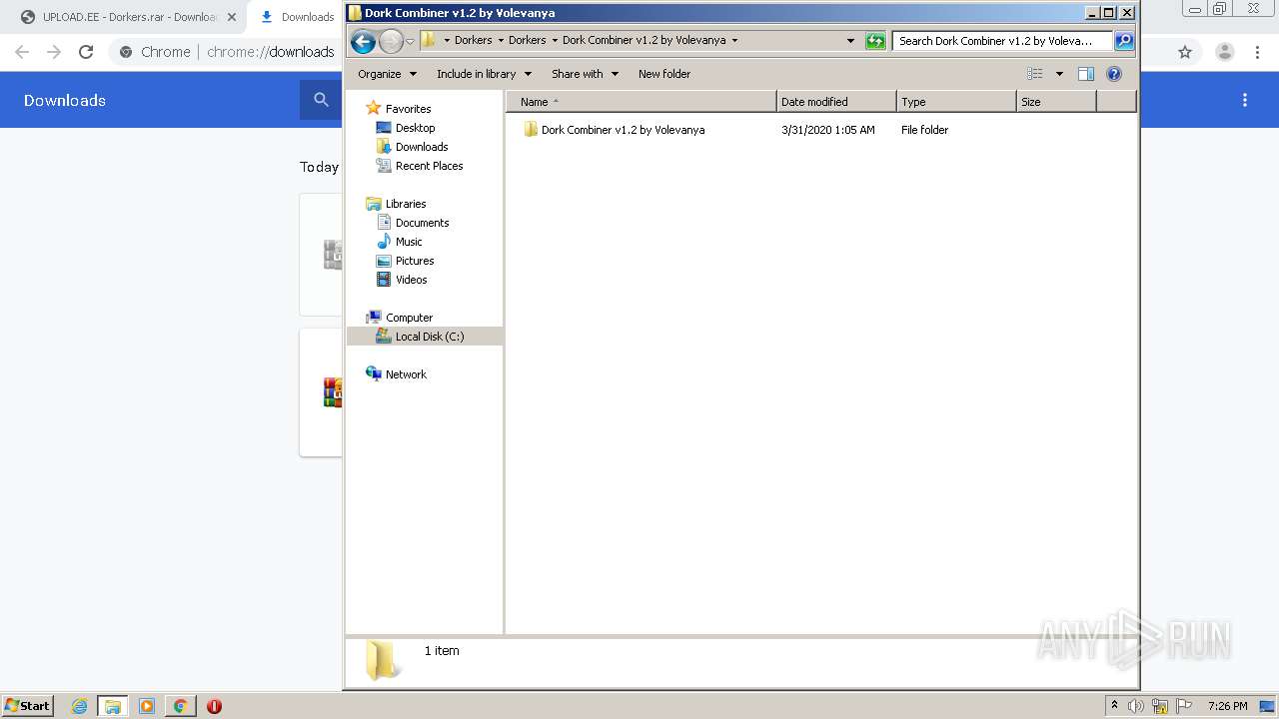Open the Windows Start menu
Screen dimensions: 1279x719
click(28, 706)
